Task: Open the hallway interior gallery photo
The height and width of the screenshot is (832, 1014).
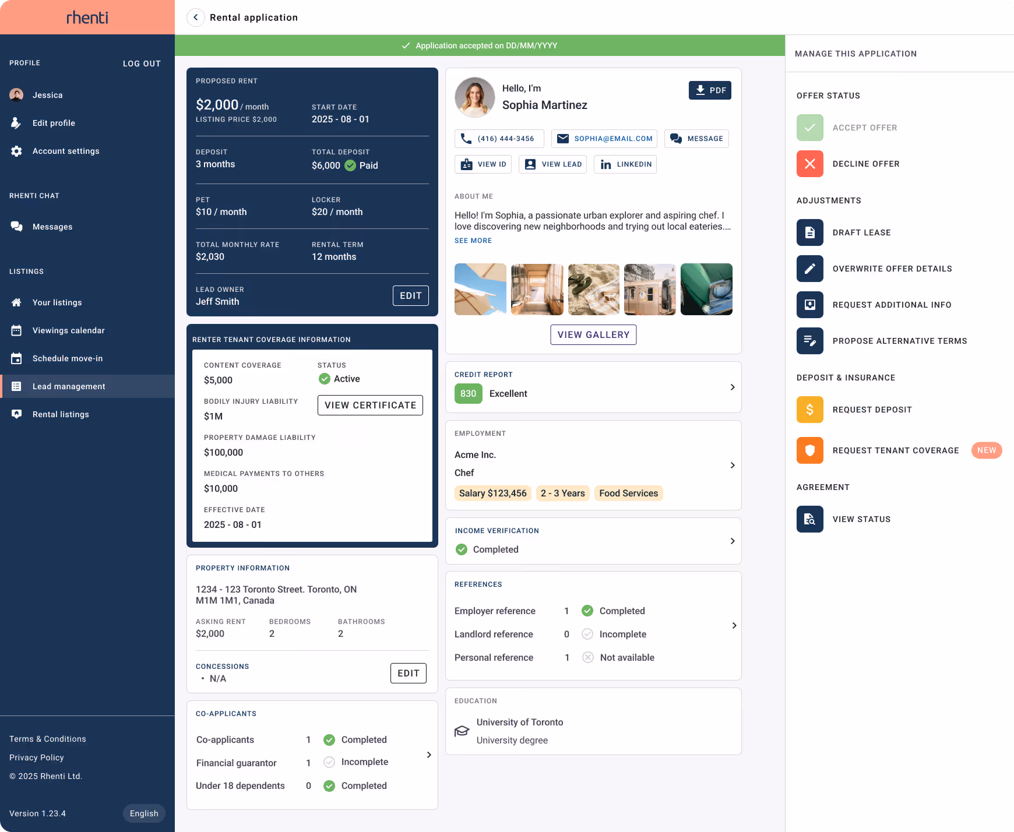Action: click(x=537, y=289)
